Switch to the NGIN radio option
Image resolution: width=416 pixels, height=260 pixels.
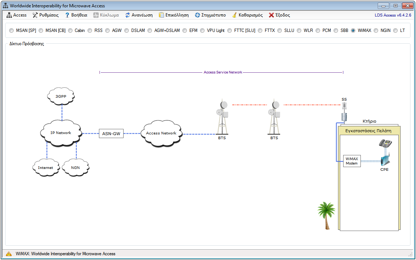tap(376, 30)
